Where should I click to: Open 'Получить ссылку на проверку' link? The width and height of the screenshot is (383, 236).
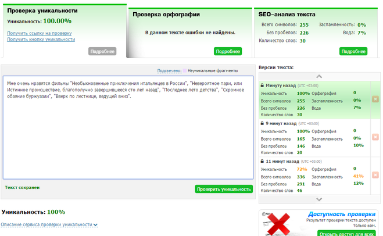tap(40, 33)
